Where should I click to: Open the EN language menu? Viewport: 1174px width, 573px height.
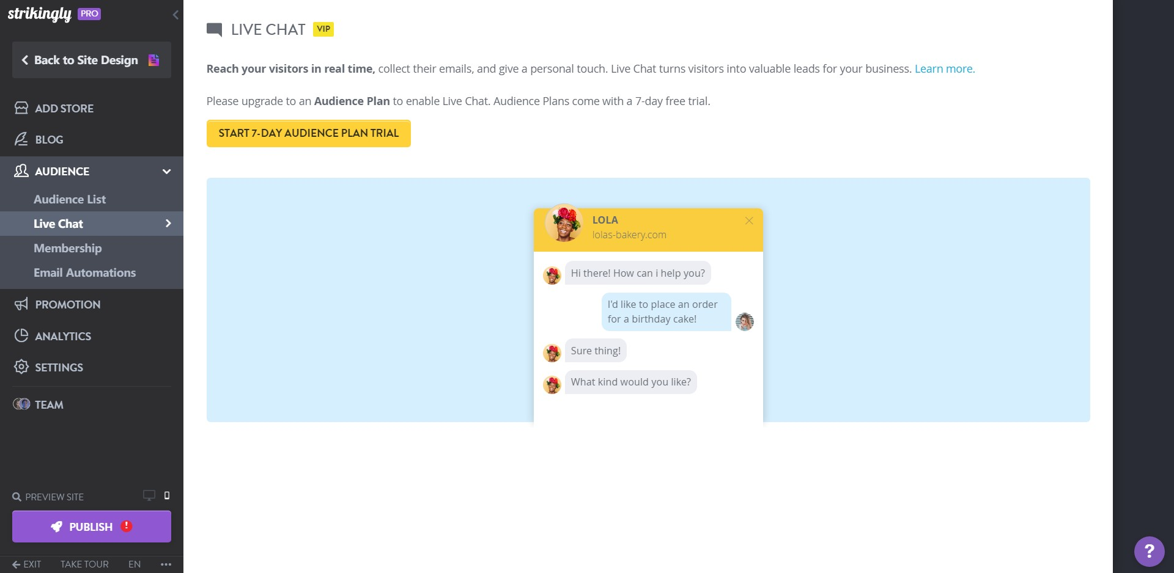(134, 564)
